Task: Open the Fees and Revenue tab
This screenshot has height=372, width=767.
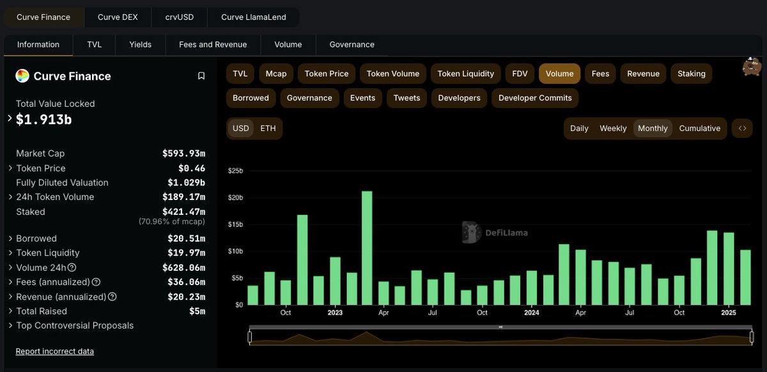Action: (x=213, y=45)
